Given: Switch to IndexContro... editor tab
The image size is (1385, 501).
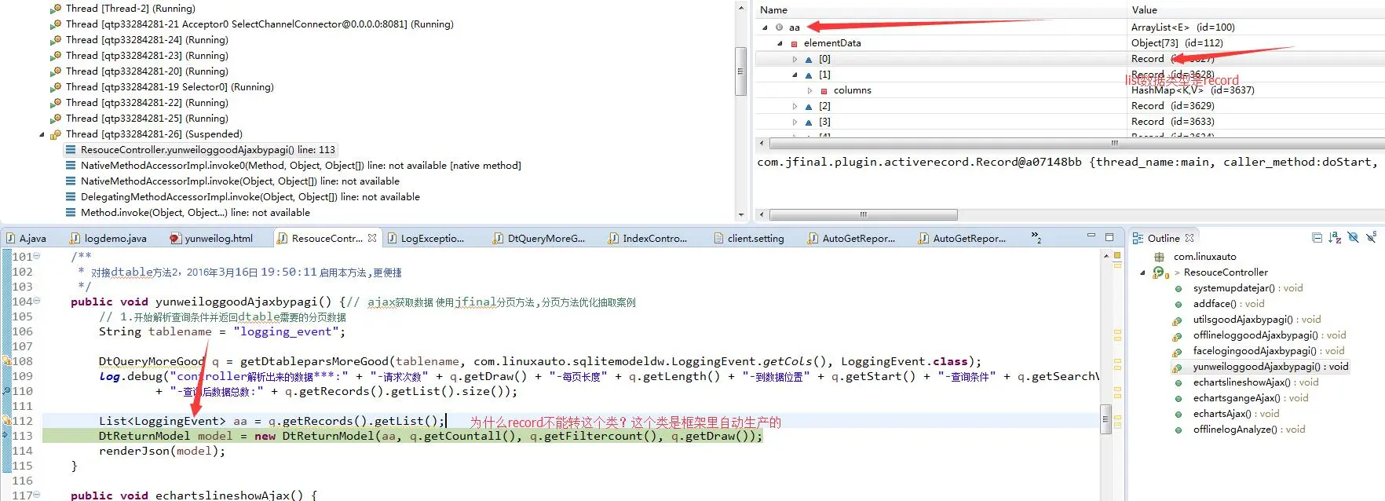Looking at the screenshot, I should pyautogui.click(x=648, y=238).
